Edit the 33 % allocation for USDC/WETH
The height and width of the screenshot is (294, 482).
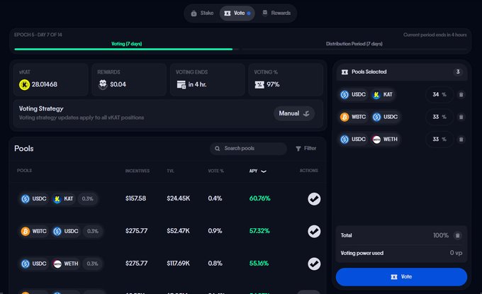[x=439, y=140]
